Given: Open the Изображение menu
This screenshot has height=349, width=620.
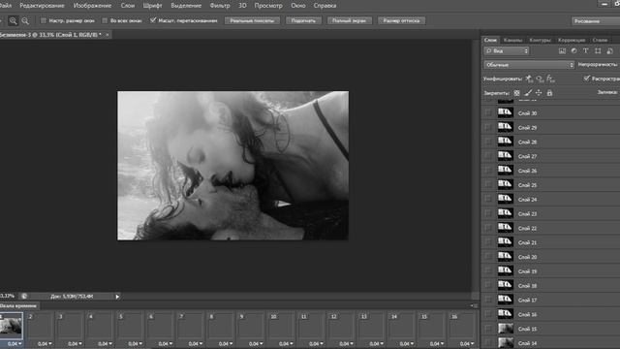Looking at the screenshot, I should pos(93,6).
